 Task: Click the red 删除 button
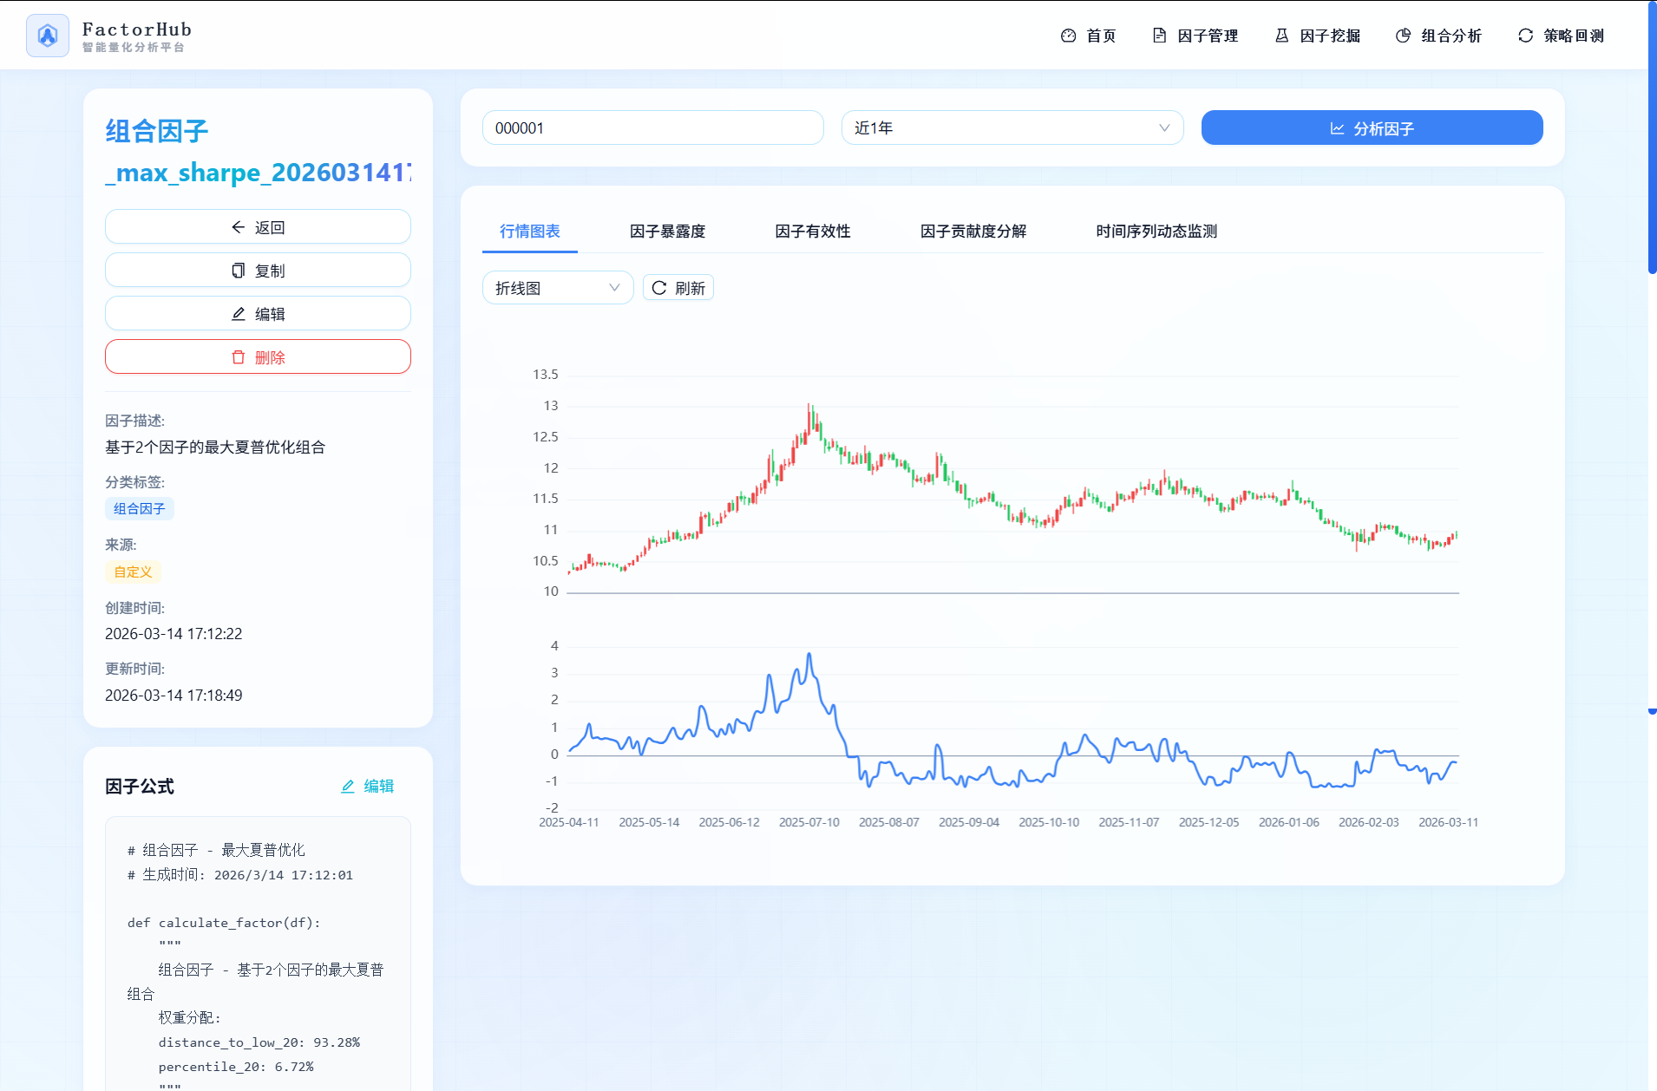[258, 357]
